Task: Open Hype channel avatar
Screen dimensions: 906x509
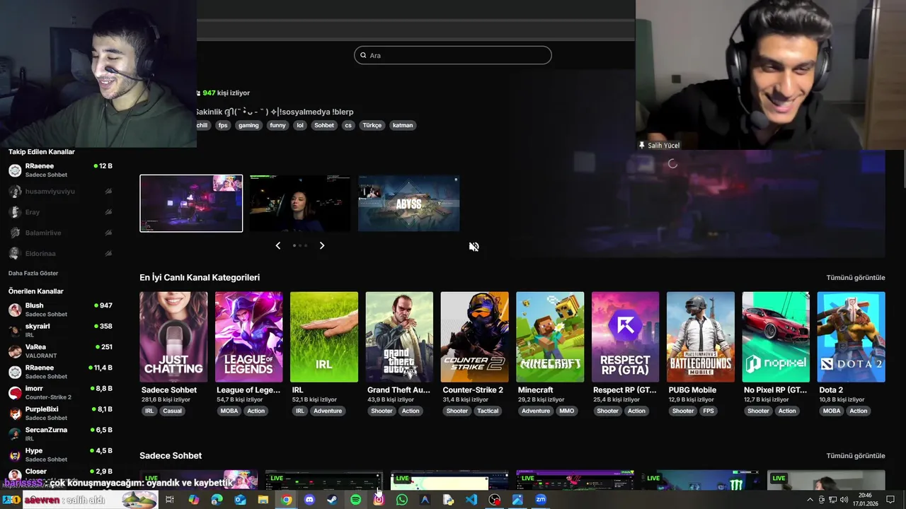Action: point(15,455)
